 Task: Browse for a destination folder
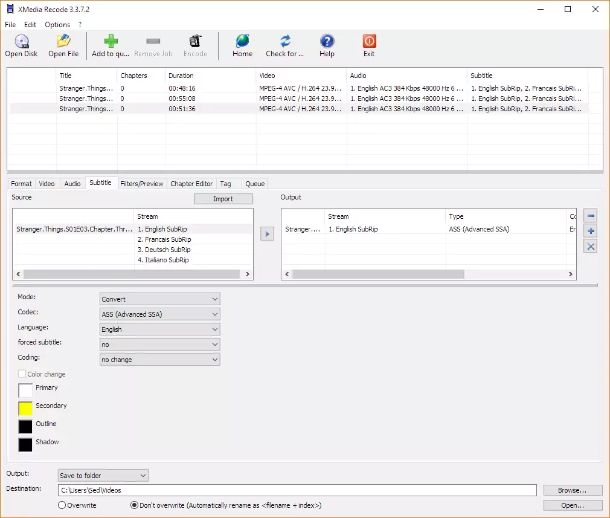pos(571,490)
